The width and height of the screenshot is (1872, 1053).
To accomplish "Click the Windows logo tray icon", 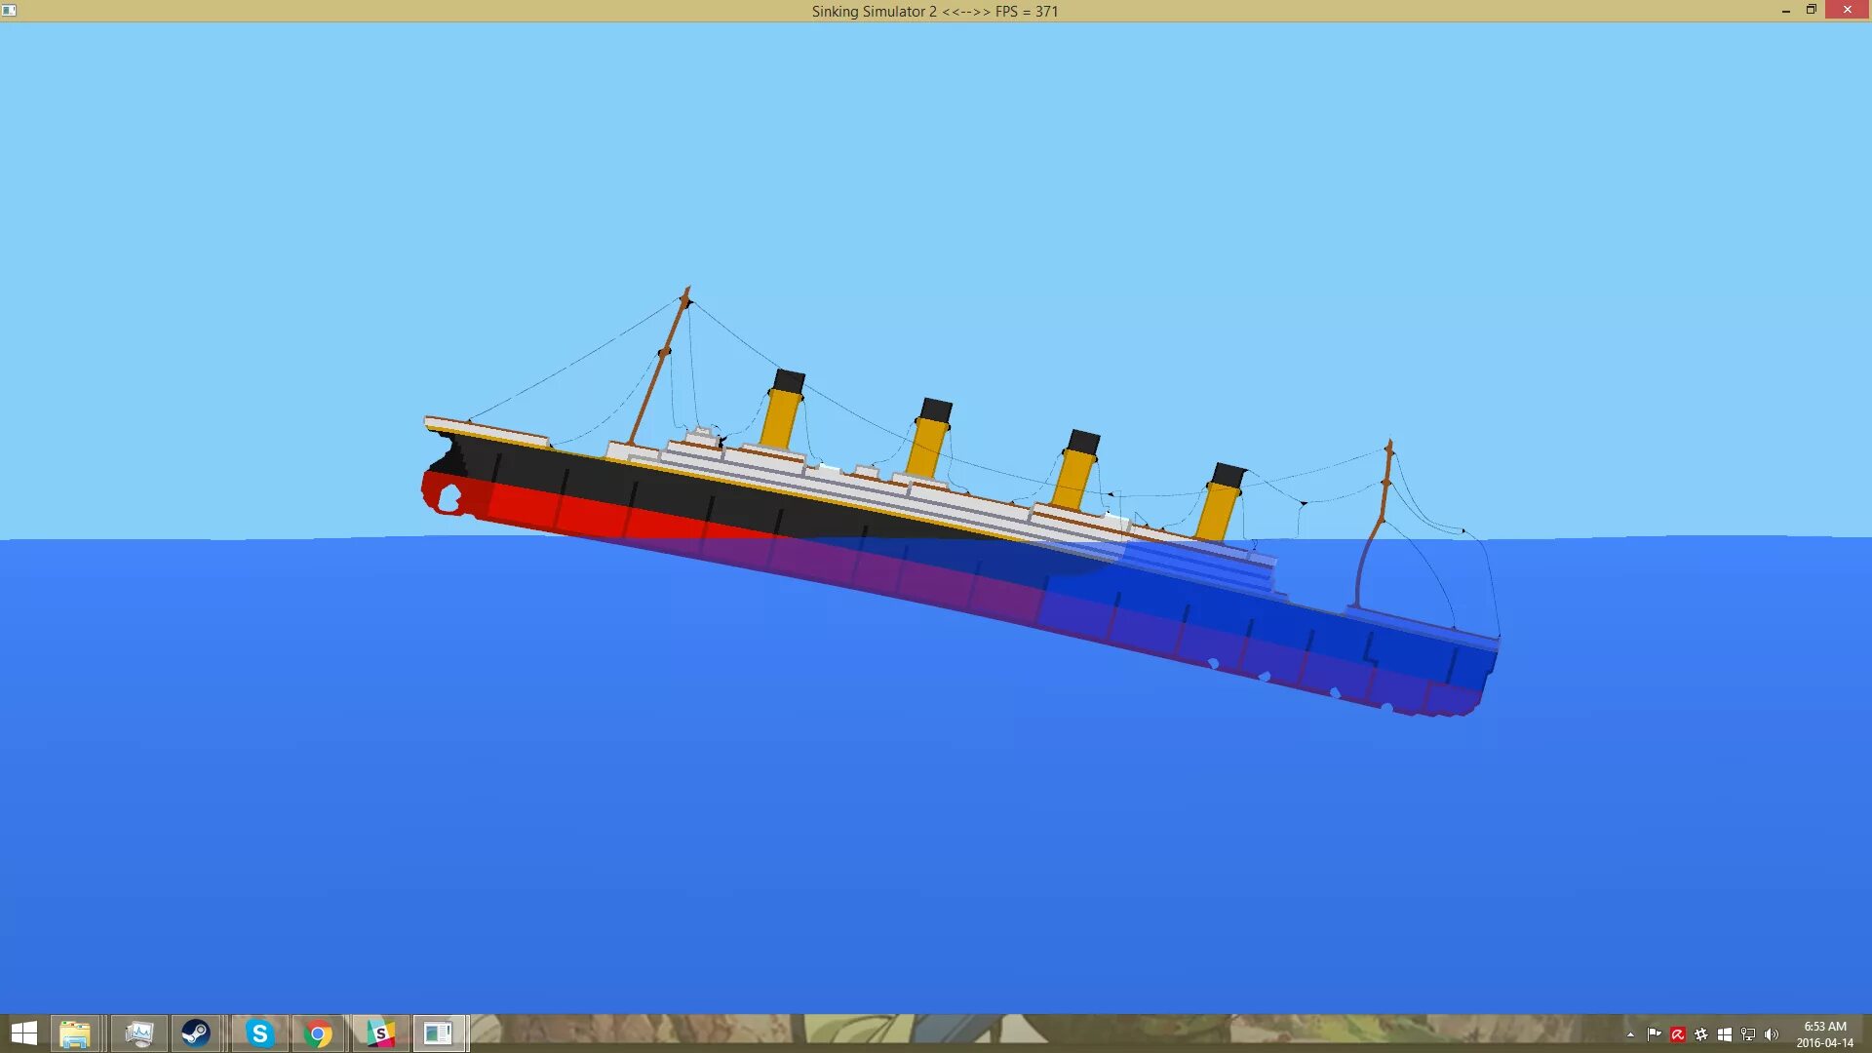I will [1725, 1034].
